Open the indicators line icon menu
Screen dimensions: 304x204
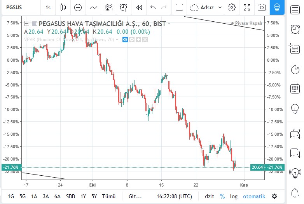[x=93, y=7]
